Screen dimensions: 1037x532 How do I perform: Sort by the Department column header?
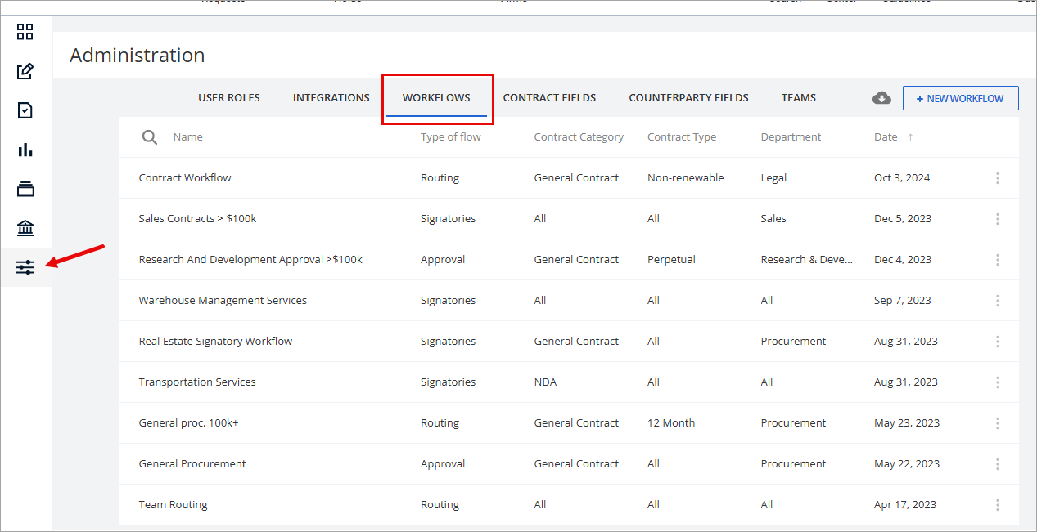click(x=791, y=137)
